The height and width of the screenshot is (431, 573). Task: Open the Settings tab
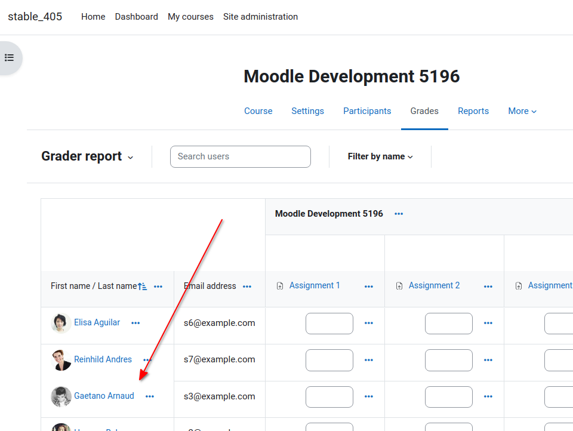(x=308, y=111)
